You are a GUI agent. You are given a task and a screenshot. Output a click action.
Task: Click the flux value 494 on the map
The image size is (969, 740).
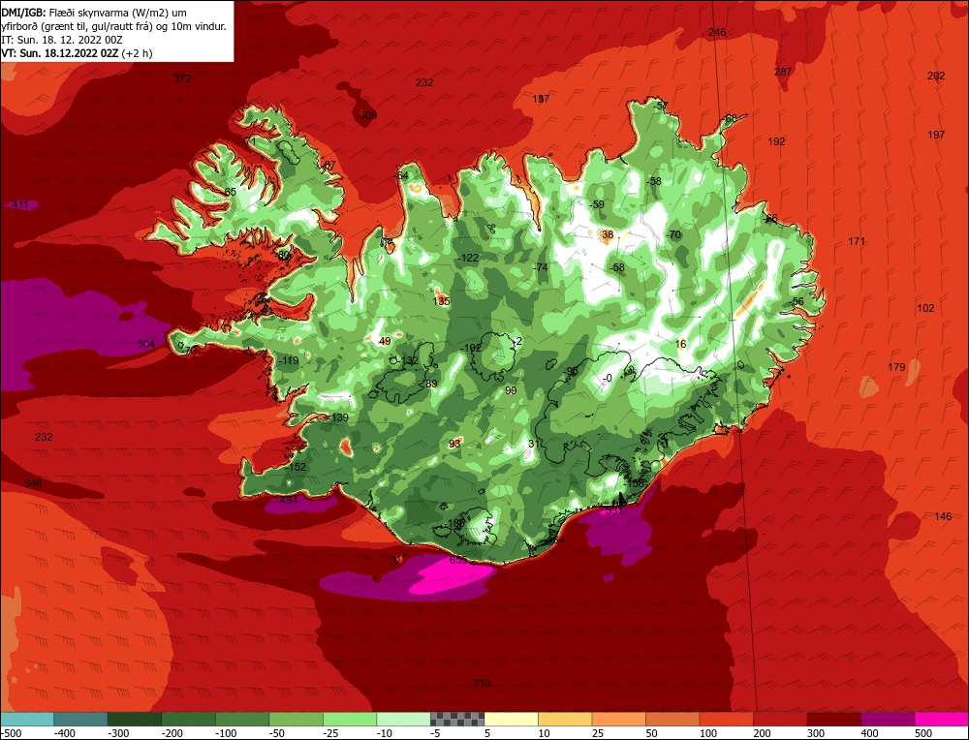(x=289, y=500)
